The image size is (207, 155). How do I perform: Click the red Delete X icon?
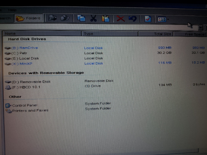point(121,19)
